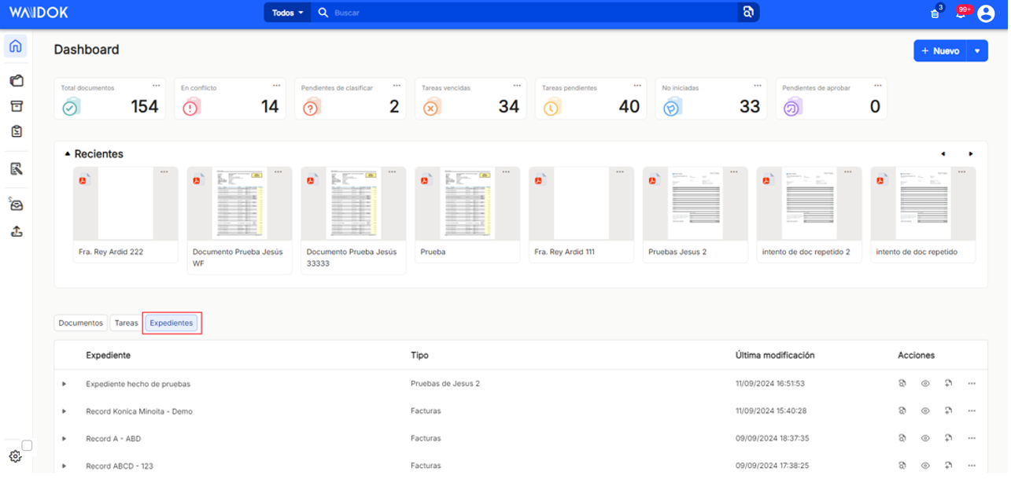Open settings gear at bottom left
The width and height of the screenshot is (1011, 483).
[14, 457]
